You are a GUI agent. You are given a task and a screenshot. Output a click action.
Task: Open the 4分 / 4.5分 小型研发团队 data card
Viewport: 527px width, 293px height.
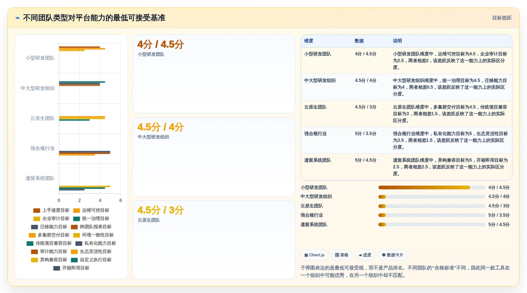pos(214,74)
